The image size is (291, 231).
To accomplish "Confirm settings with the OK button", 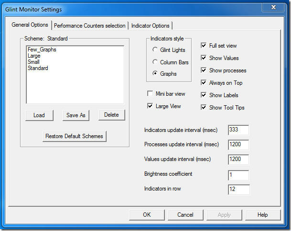I will (147, 215).
